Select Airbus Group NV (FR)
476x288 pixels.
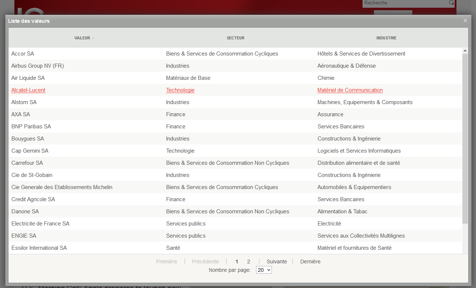38,66
